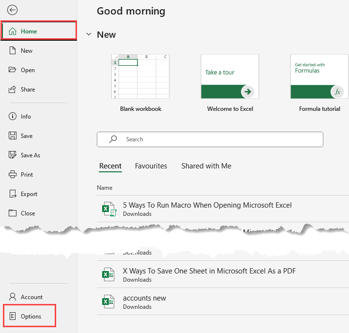Click Downloads location under 5 Ways To Run Macro
The width and height of the screenshot is (349, 333).
pyautogui.click(x=137, y=213)
